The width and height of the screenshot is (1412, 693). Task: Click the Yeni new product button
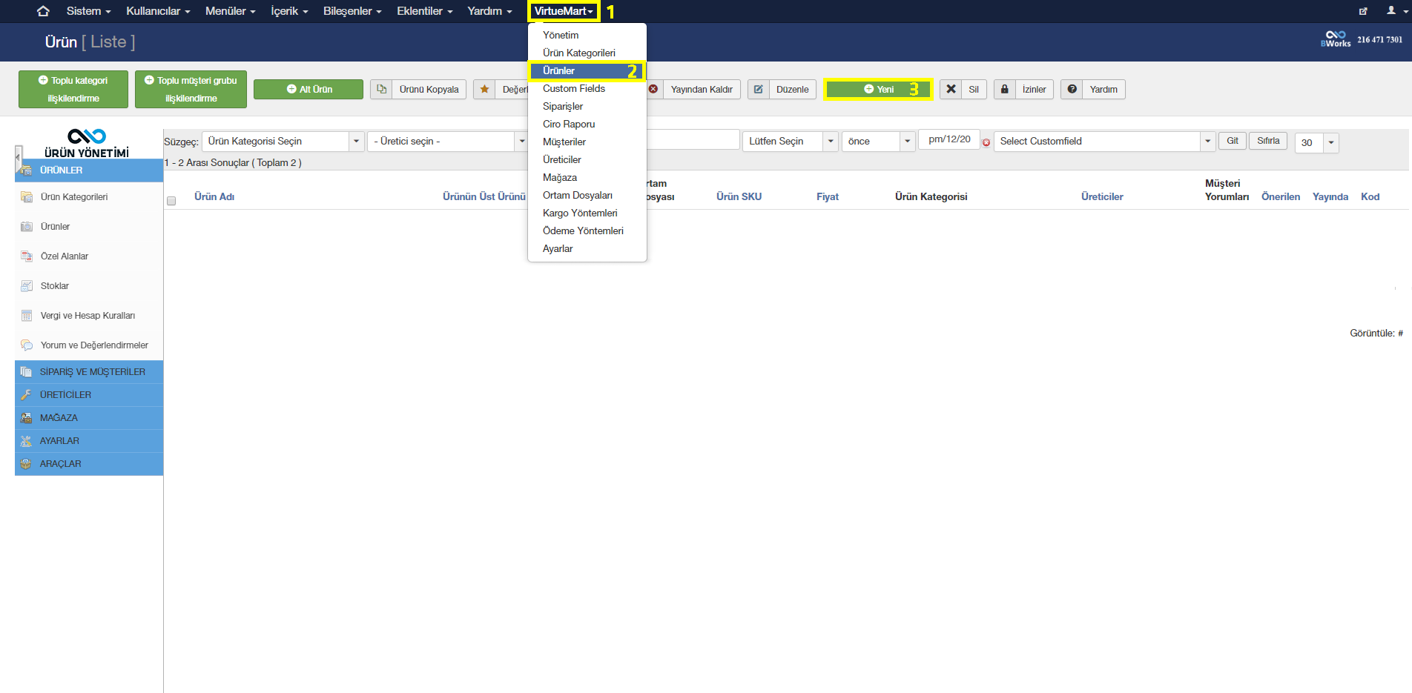tap(879, 89)
